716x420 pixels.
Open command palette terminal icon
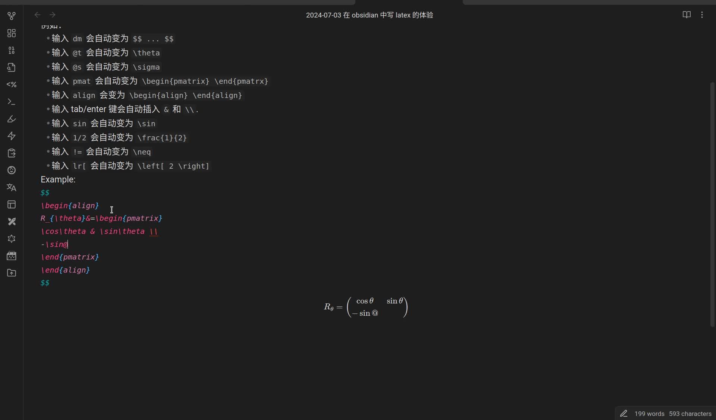[x=12, y=102]
